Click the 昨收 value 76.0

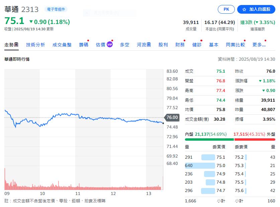tap(271, 71)
